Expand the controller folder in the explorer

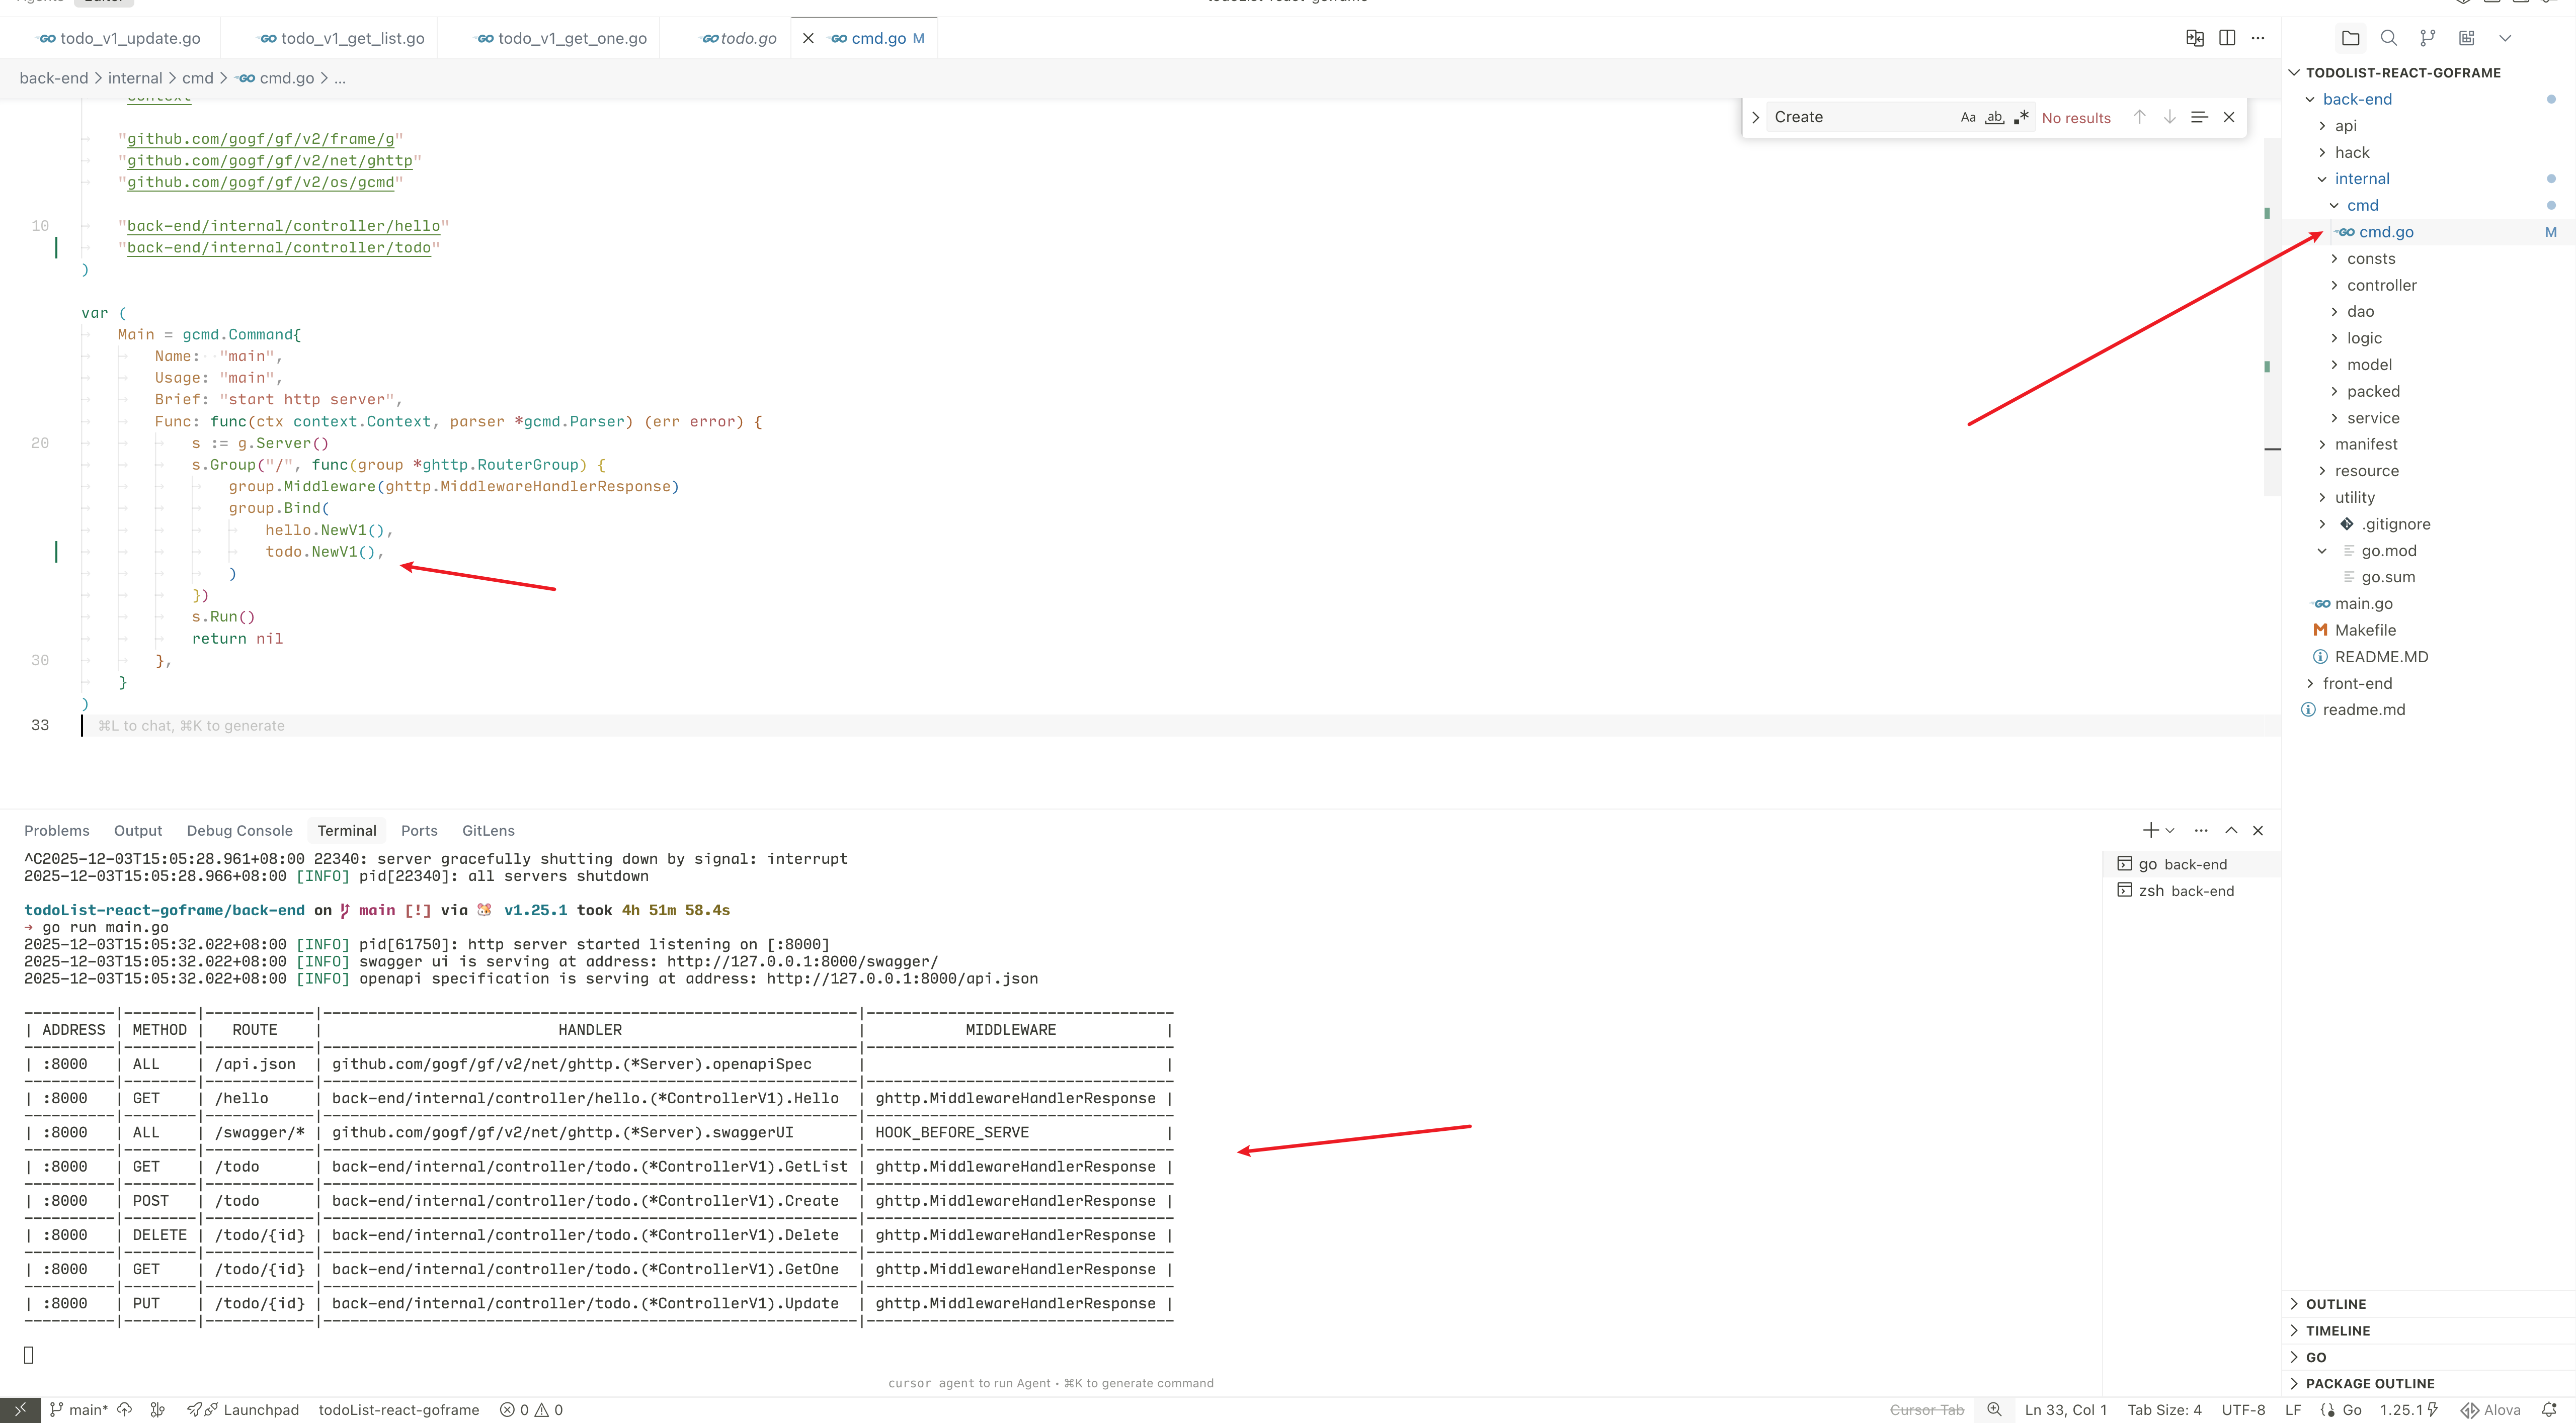[x=2381, y=285]
